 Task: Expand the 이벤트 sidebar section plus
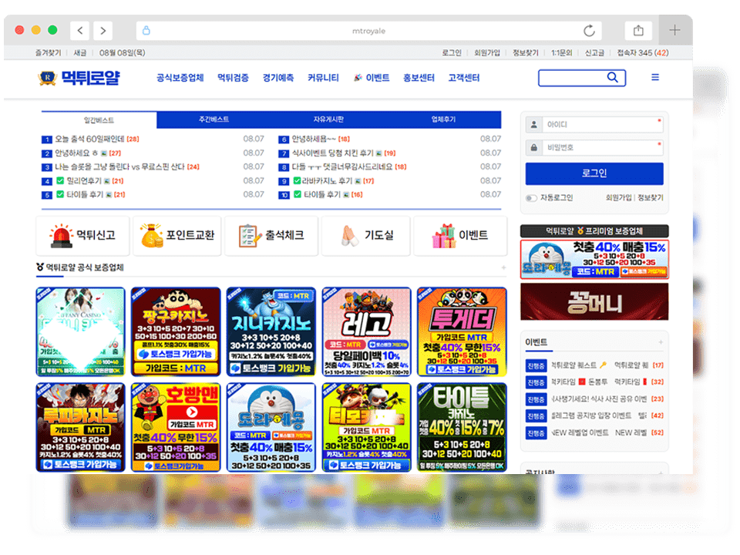click(x=661, y=342)
